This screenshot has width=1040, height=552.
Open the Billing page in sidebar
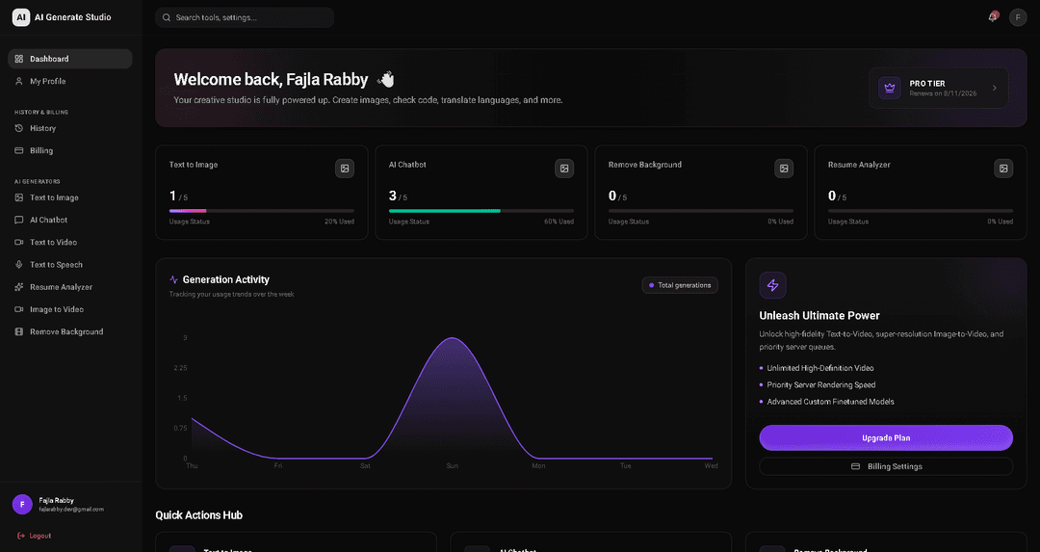[70, 150]
